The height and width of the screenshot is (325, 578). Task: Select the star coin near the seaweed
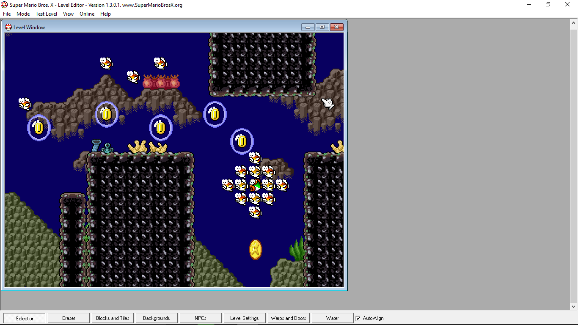tap(256, 250)
